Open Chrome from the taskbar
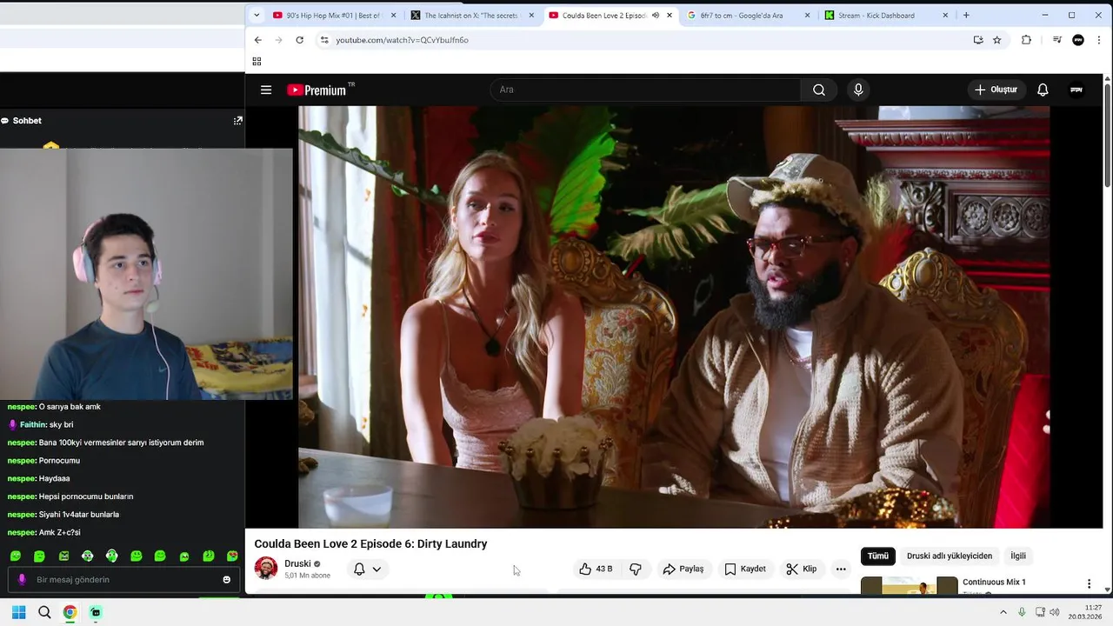This screenshot has width=1113, height=626. (70, 612)
